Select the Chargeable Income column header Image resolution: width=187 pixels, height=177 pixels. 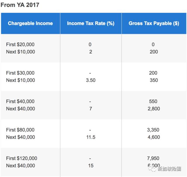[x=30, y=23]
